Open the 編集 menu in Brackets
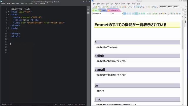The height and width of the screenshot is (106, 188). (x=8, y=4)
